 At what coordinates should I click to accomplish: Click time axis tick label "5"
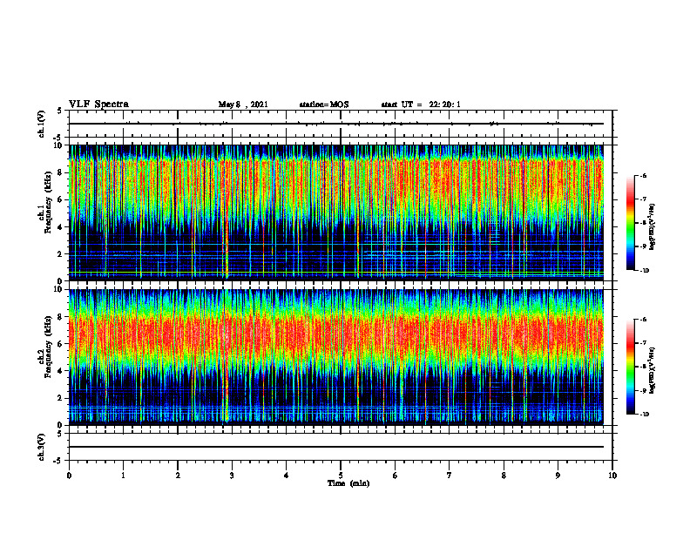341,476
